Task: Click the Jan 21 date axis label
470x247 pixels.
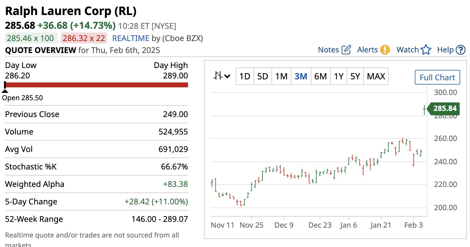Action: (x=381, y=225)
